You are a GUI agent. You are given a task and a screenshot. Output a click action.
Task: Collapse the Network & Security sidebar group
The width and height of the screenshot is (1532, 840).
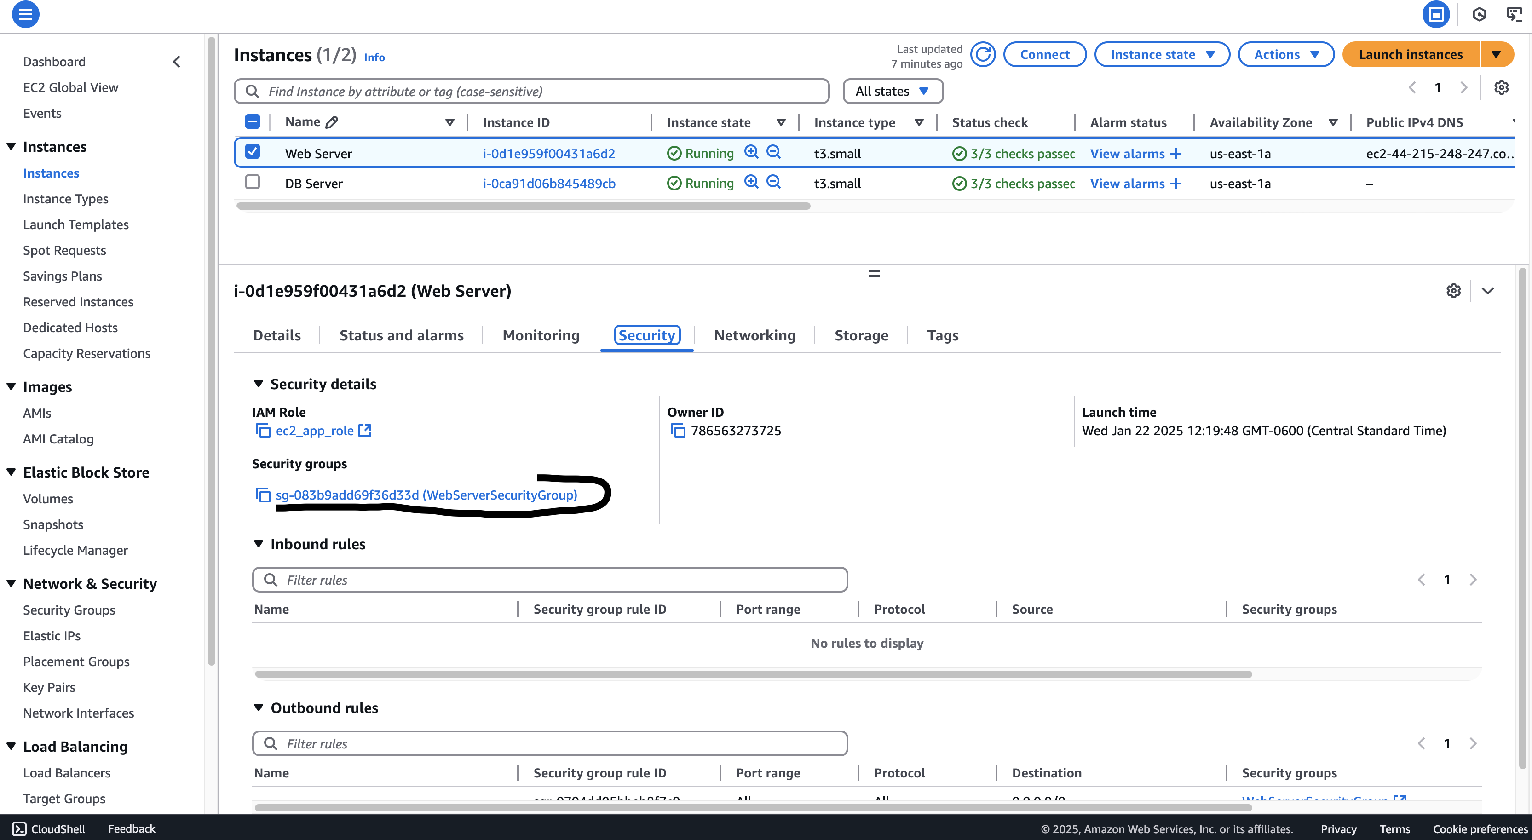click(12, 583)
